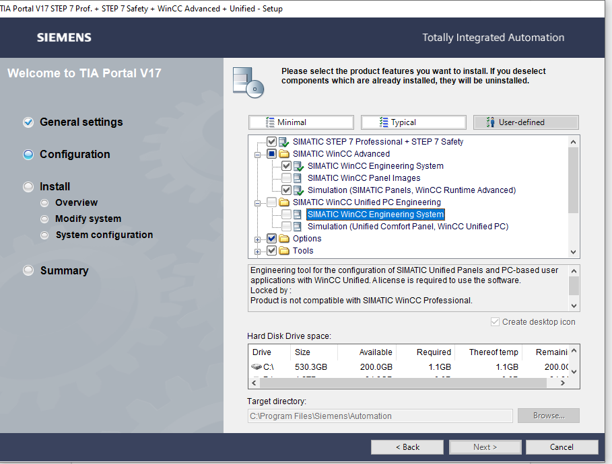Screen dimensions: 612x464
Task: Click the WinCC Unified PC Engineering folder icon
Action: (x=284, y=202)
